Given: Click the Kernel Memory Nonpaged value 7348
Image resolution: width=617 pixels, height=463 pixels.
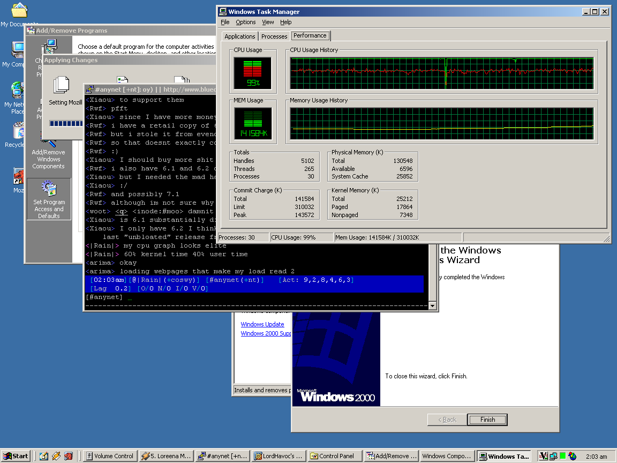Looking at the screenshot, I should point(406,215).
